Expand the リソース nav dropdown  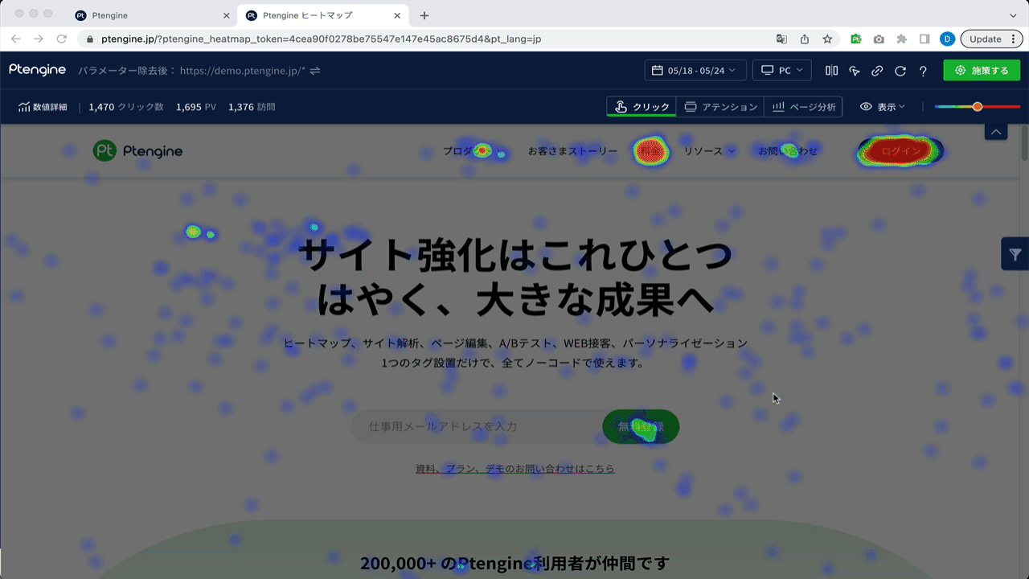[x=709, y=151]
